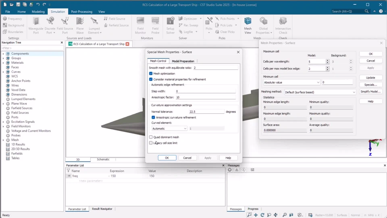Increase the Cells per wavelength stepper
Viewport: 387px width, 218px height.
click(x=327, y=60)
